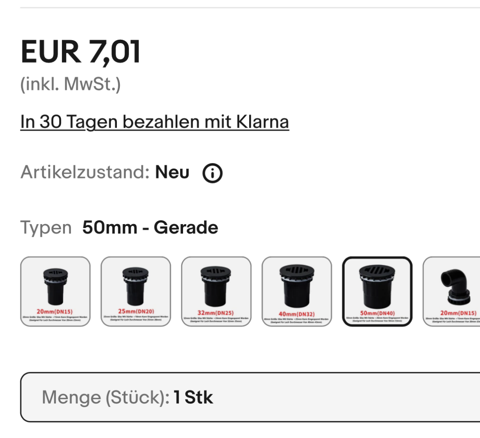The height and width of the screenshot is (438, 480).
Task: Click the red "25mm(DN20)" caption
Action: (x=136, y=311)
